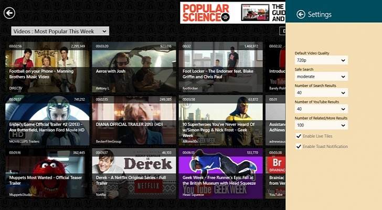Expand the Number of Related/More Results dropdown
Image resolution: width=382 pixels, height=210 pixels.
[321, 125]
